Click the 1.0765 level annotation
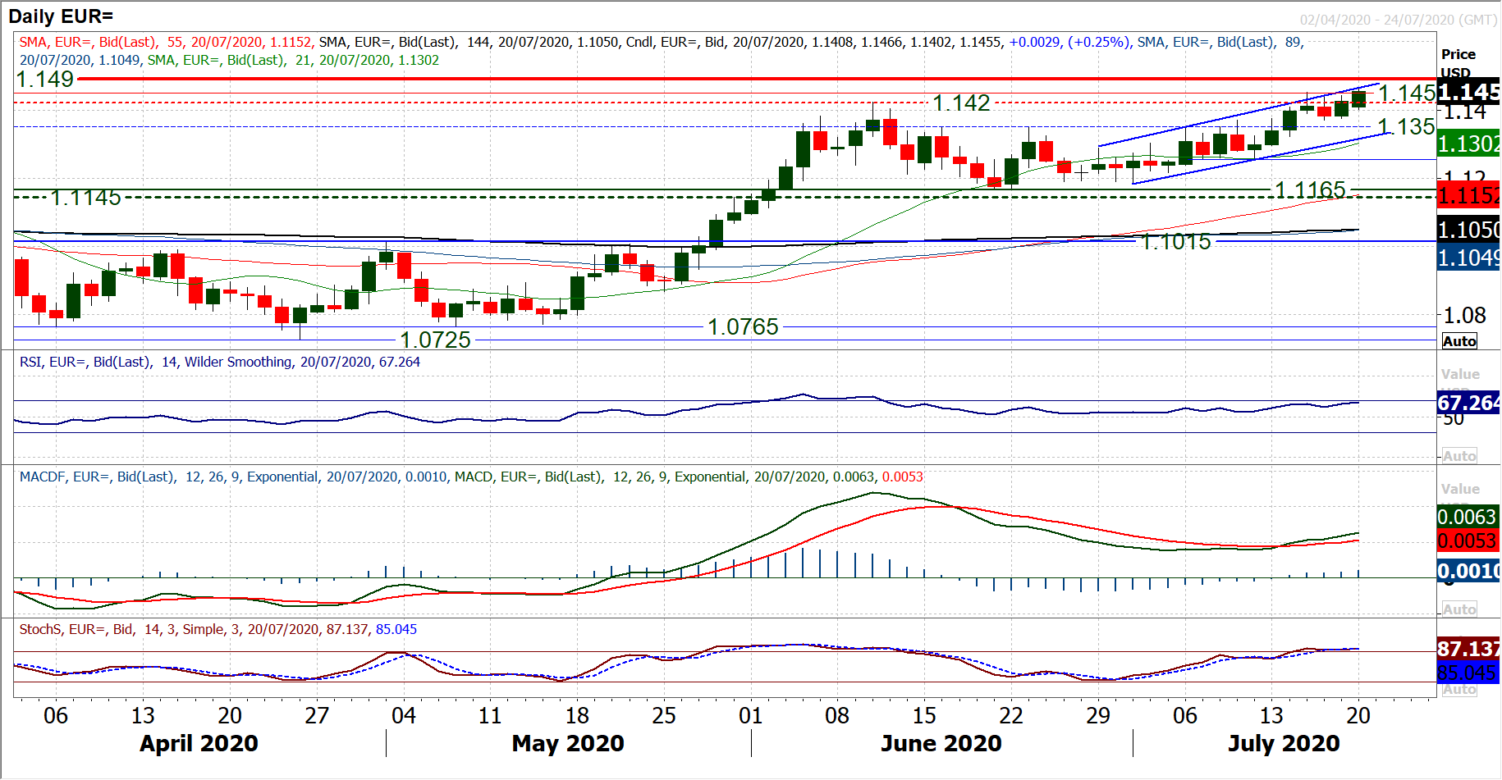Image resolution: width=1502 pixels, height=780 pixels. click(x=743, y=327)
